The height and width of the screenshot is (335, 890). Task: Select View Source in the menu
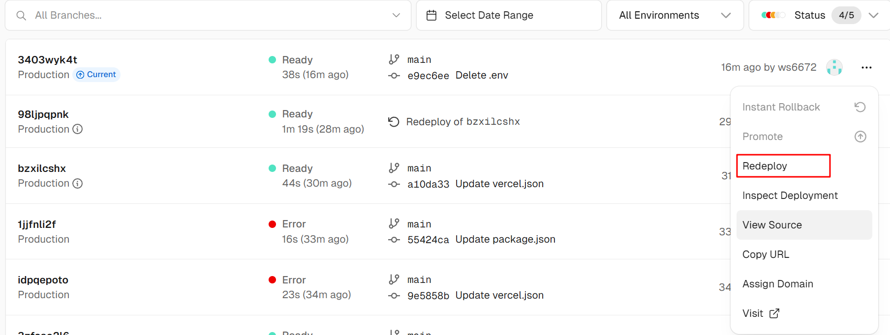[772, 225]
